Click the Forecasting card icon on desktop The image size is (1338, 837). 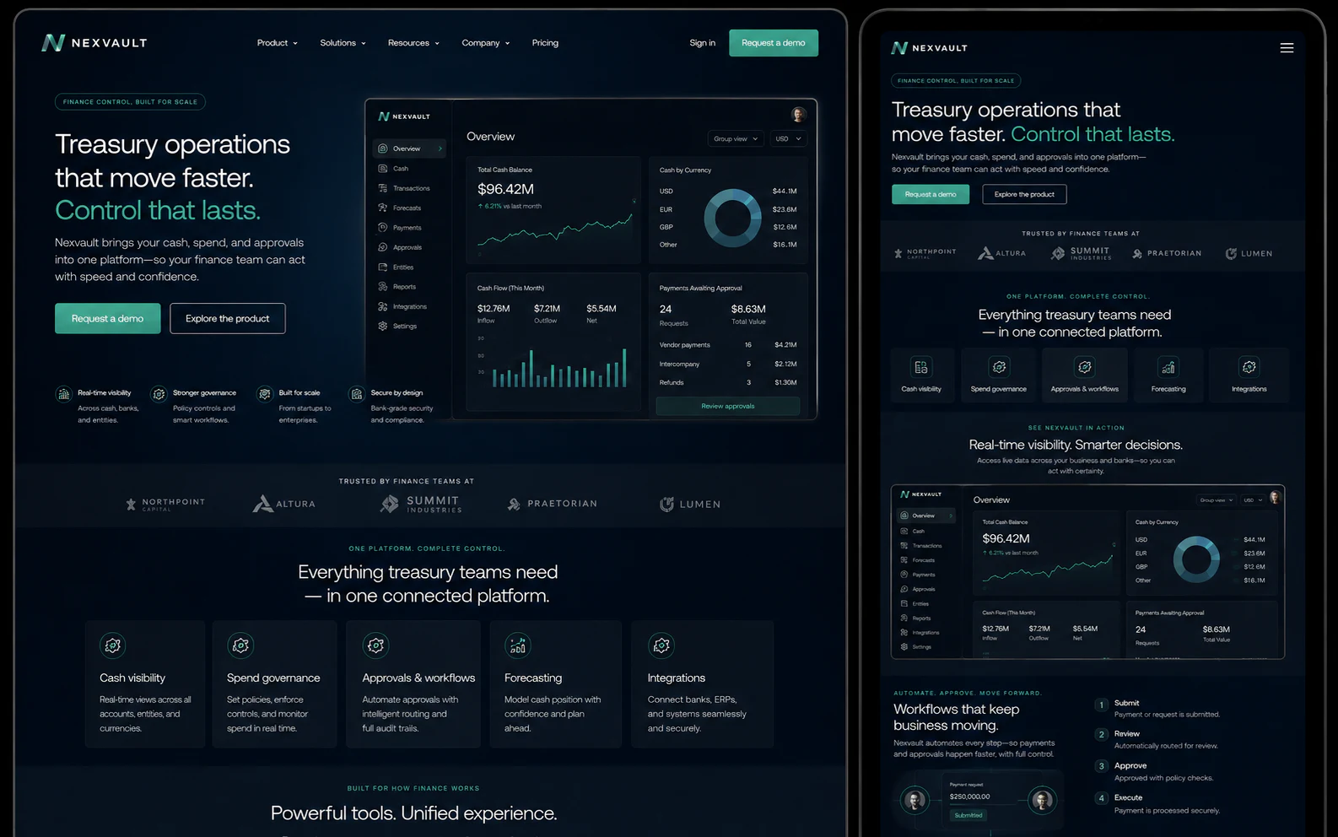click(518, 645)
